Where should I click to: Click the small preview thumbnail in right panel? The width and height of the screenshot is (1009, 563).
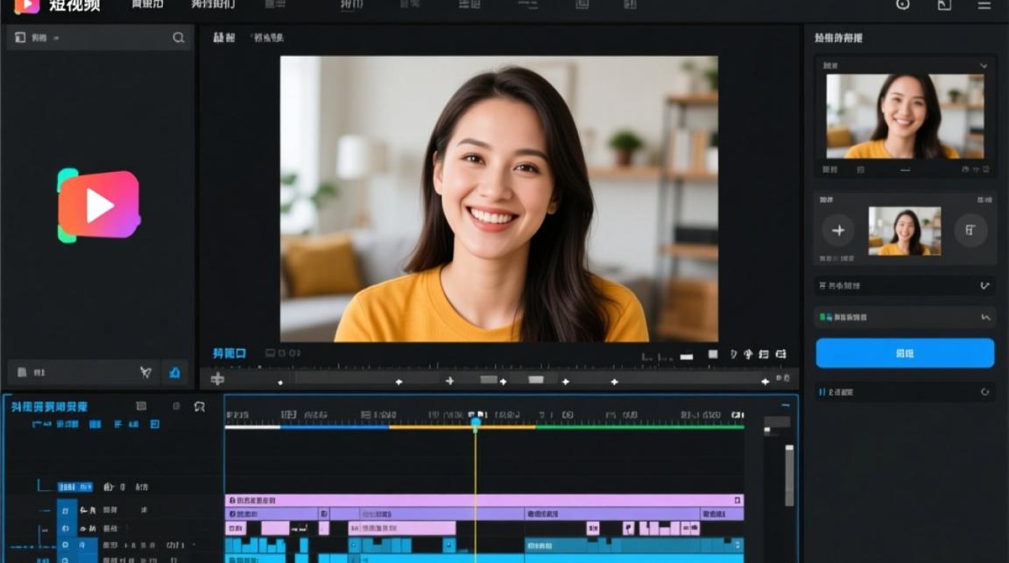click(x=905, y=231)
